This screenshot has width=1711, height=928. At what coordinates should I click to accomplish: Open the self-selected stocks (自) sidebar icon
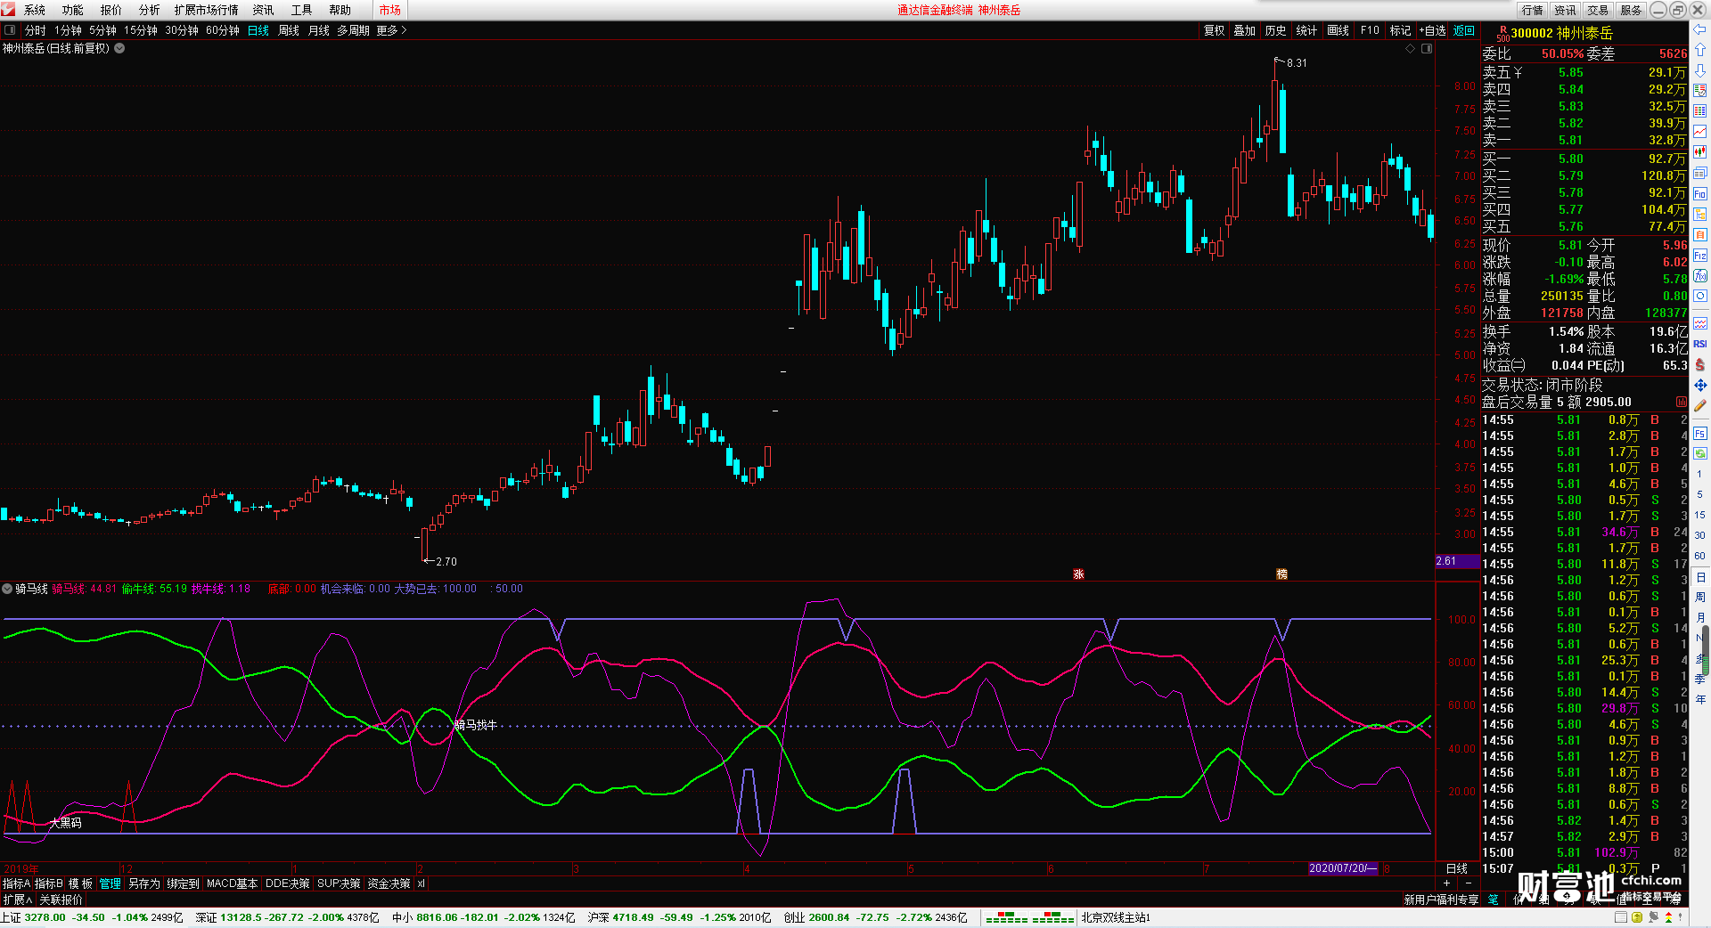click(x=1700, y=234)
